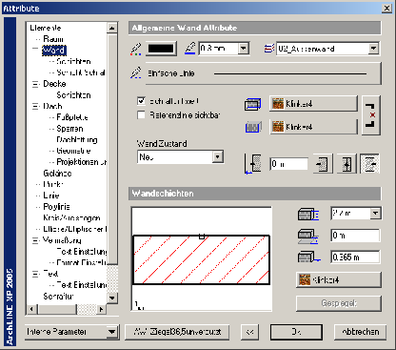Select Linie in the element tree
Image resolution: width=396 pixels, height=350 pixels.
[51, 196]
